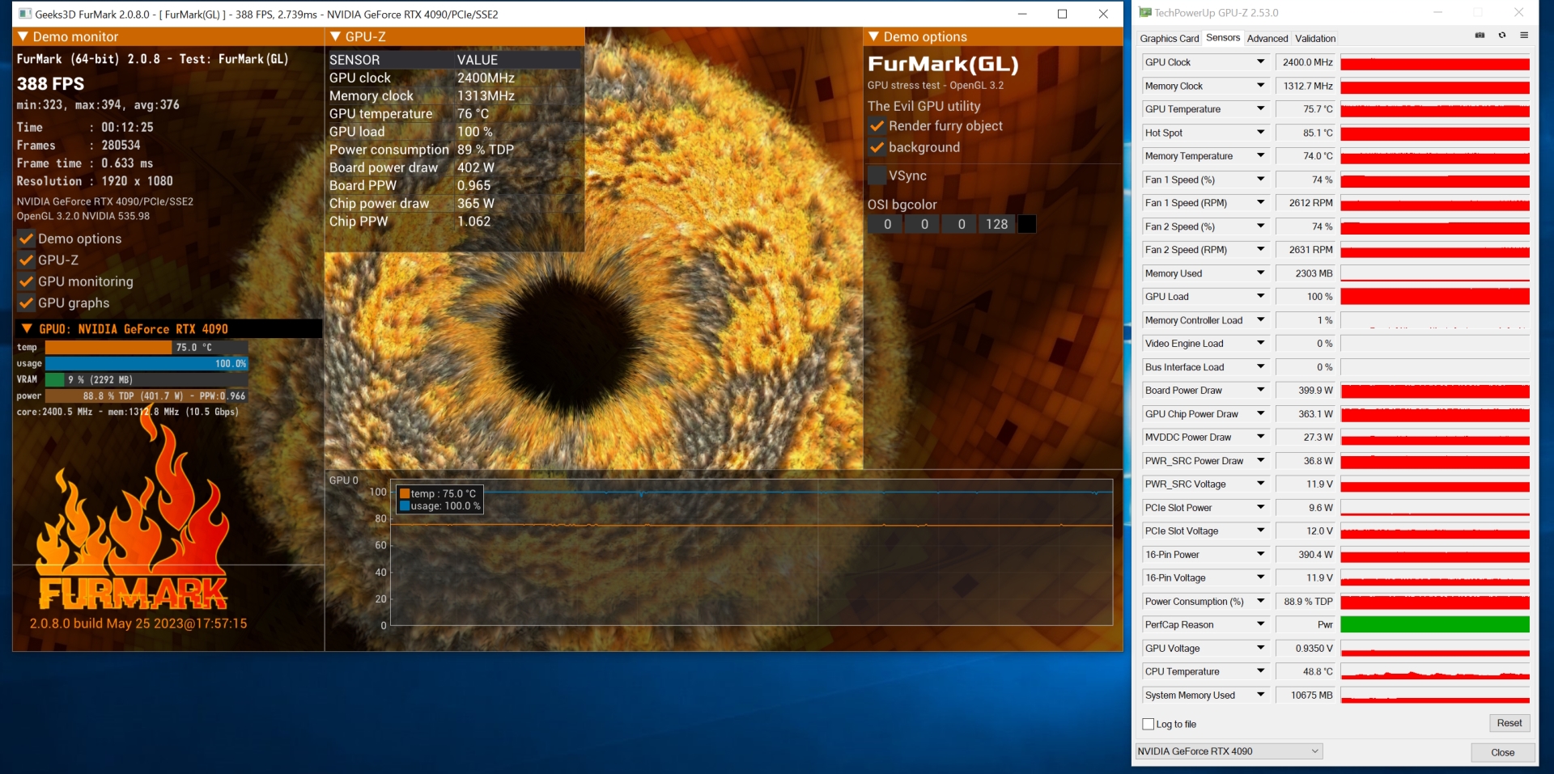Click the GPU-Z screenshot camera icon
This screenshot has height=774, width=1554.
coord(1480,36)
